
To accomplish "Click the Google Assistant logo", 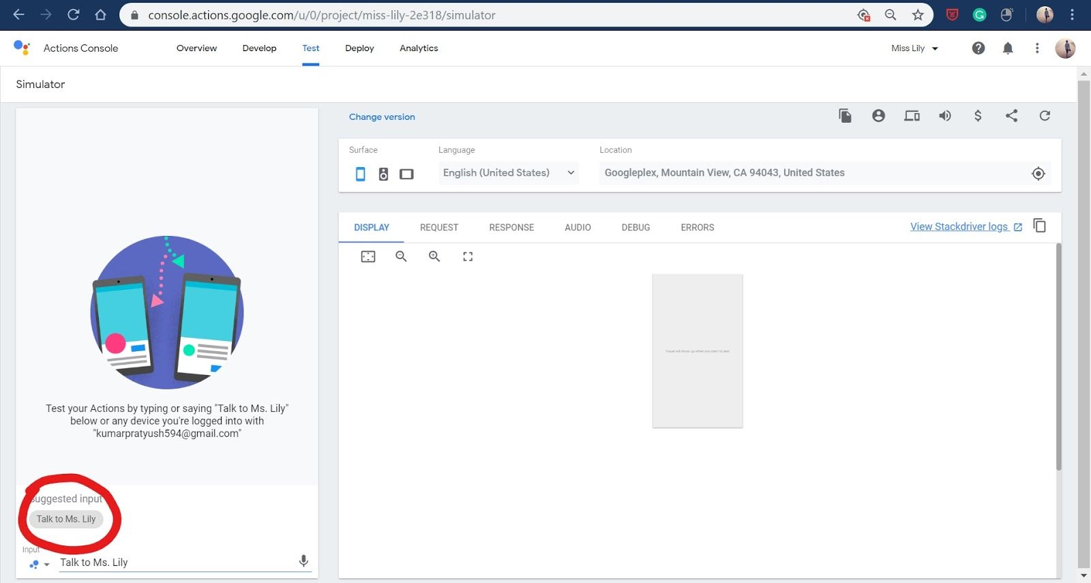I will [x=22, y=47].
